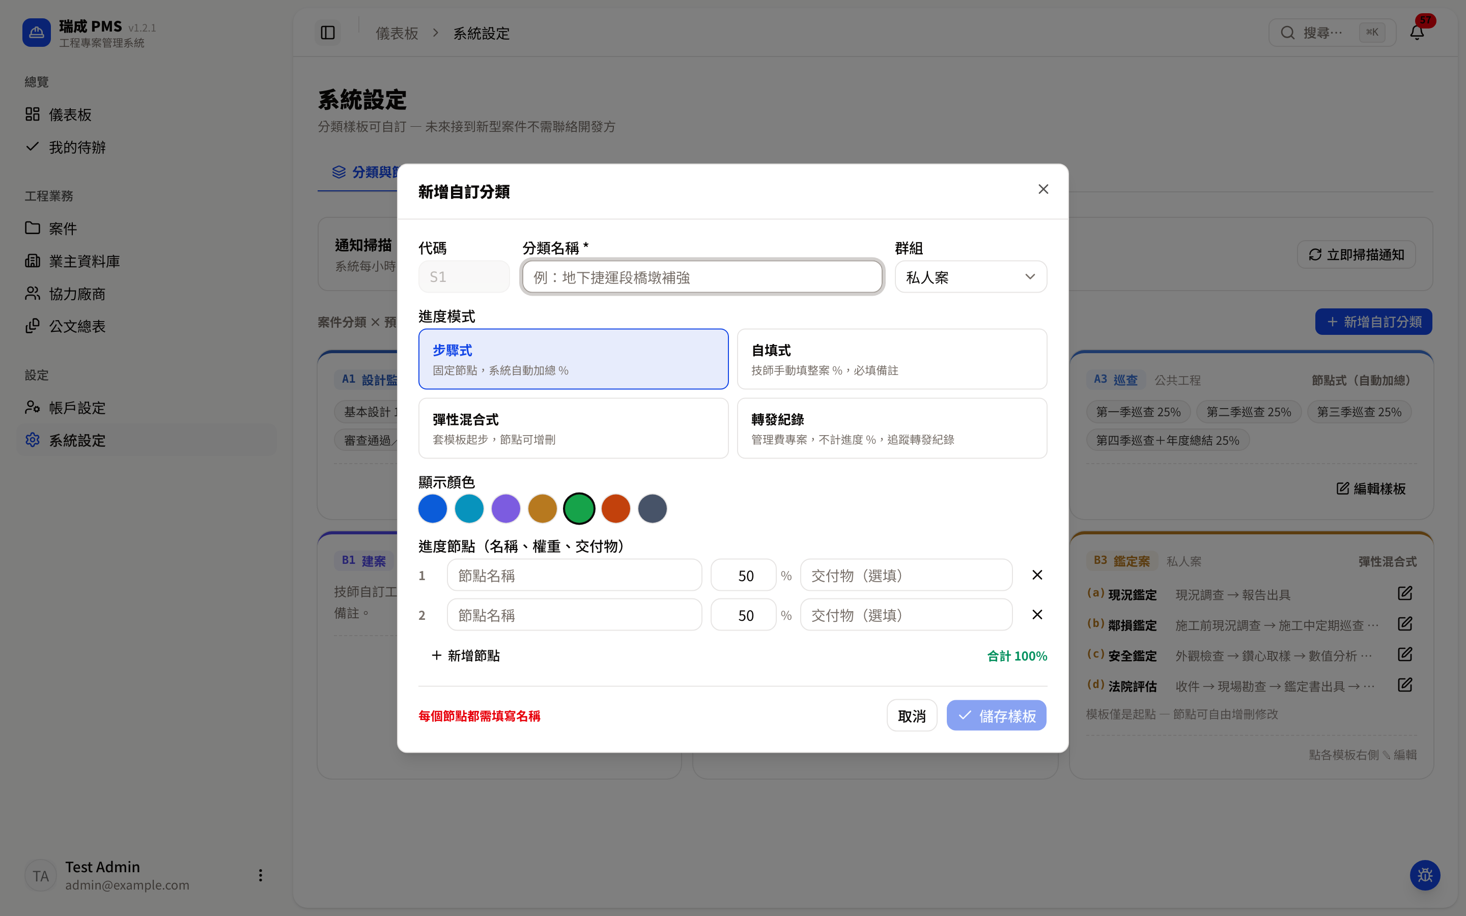This screenshot has width=1466, height=916.
Task: Edit the 鄰損鑑定 template row
Action: (1405, 624)
